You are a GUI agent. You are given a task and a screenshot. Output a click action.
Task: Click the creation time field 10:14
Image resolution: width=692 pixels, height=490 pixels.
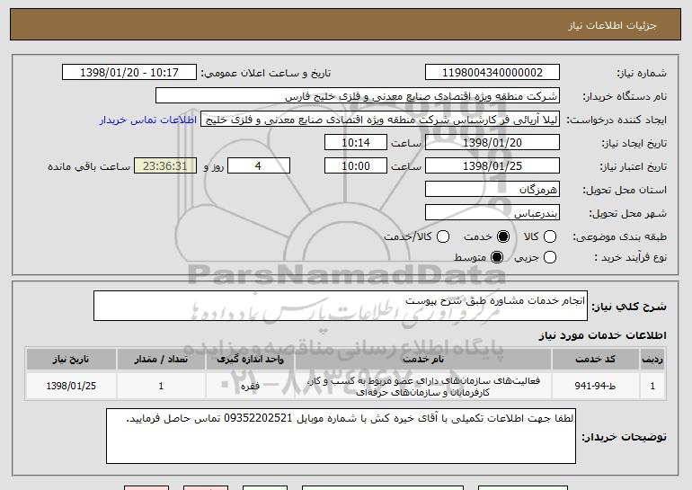[356, 143]
